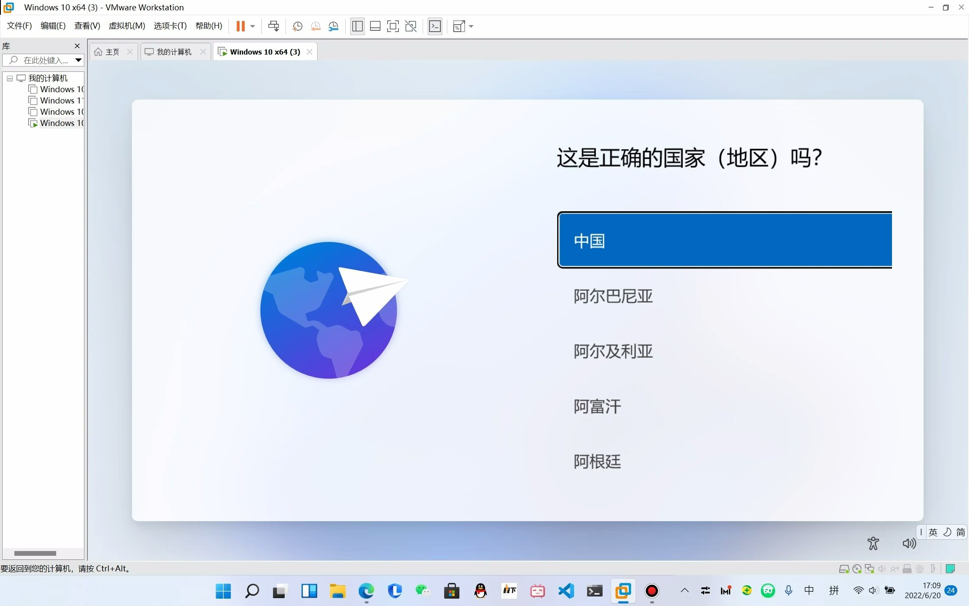Toggle the library sidebar view
Image resolution: width=969 pixels, height=606 pixels.
coord(357,26)
